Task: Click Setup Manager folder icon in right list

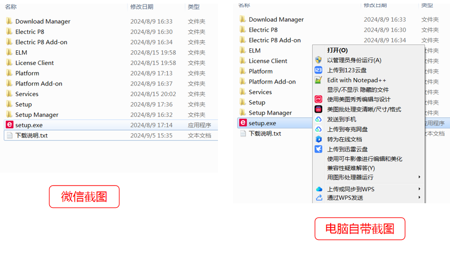Action: (243, 112)
